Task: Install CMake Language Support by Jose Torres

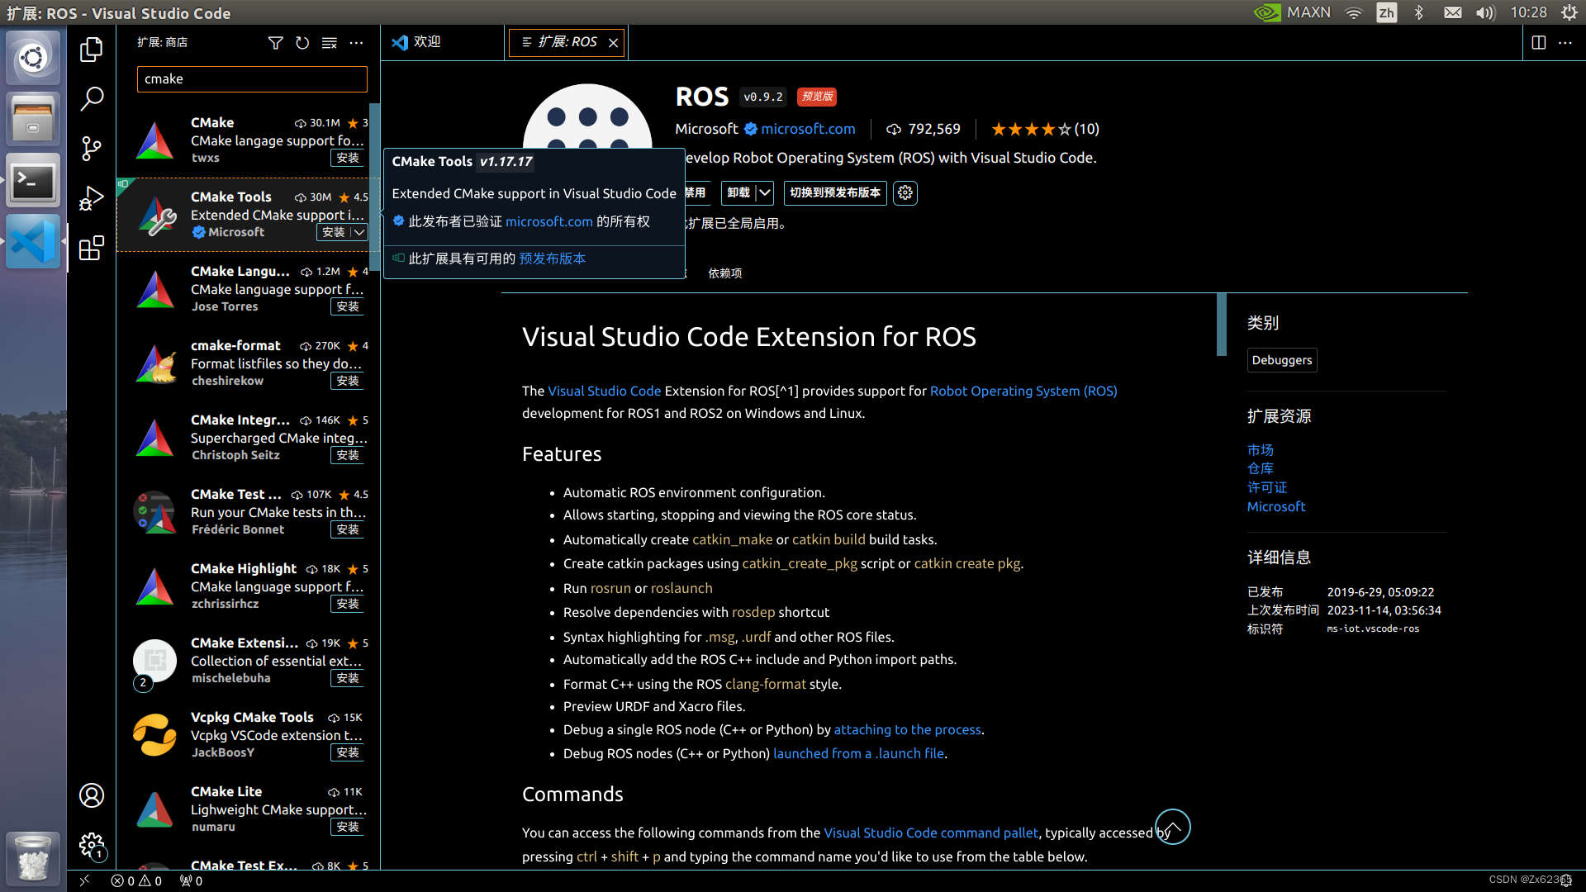Action: [x=348, y=306]
